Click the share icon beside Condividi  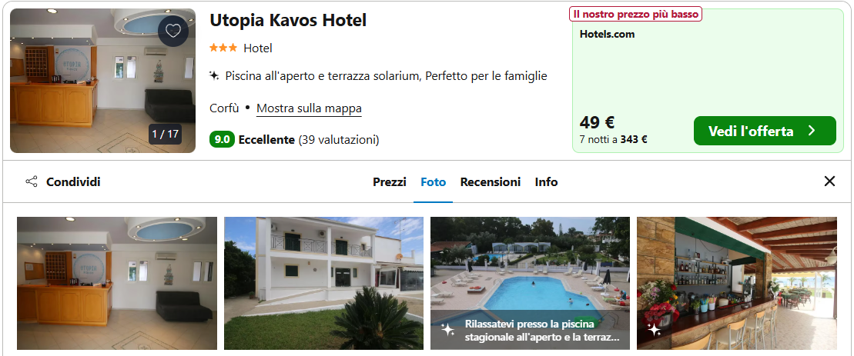tap(32, 181)
